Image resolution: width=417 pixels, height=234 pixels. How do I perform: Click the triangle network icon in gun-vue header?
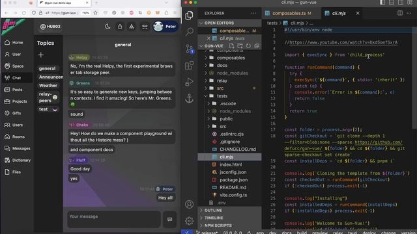132,26
